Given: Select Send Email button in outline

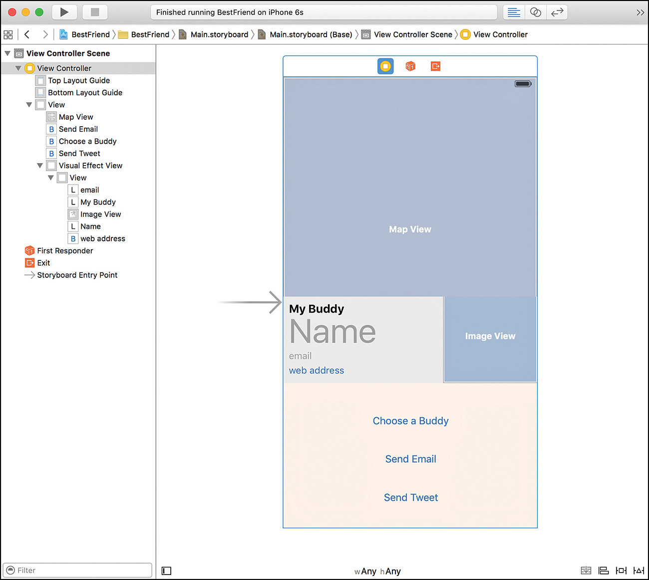Looking at the screenshot, I should coord(78,129).
